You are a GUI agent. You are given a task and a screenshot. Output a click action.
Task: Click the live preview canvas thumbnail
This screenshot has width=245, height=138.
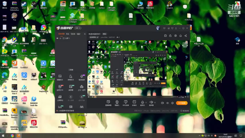(138, 69)
